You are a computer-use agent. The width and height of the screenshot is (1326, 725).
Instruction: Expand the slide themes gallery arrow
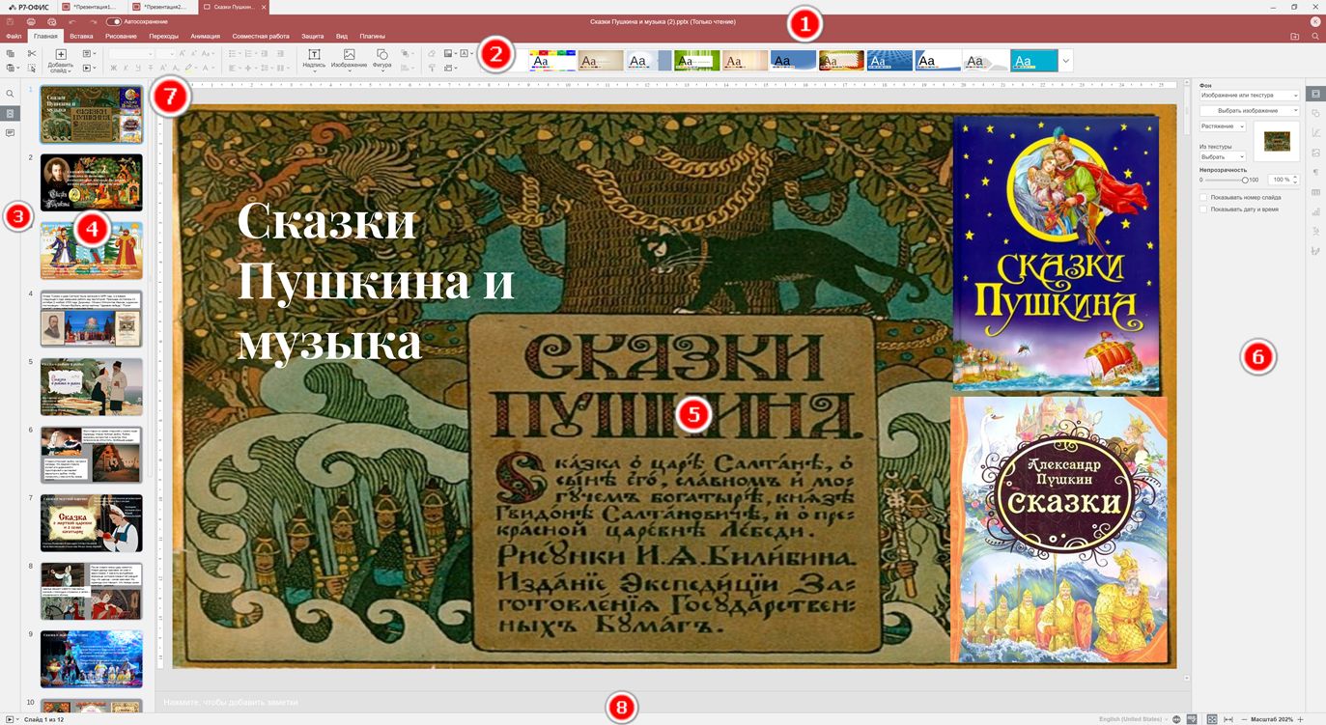(x=1066, y=61)
